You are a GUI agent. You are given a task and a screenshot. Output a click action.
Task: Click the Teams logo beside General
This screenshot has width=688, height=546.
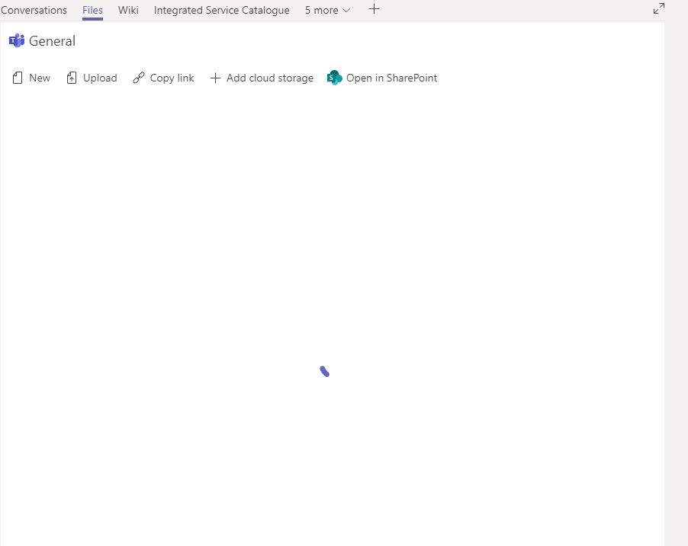pyautogui.click(x=17, y=41)
